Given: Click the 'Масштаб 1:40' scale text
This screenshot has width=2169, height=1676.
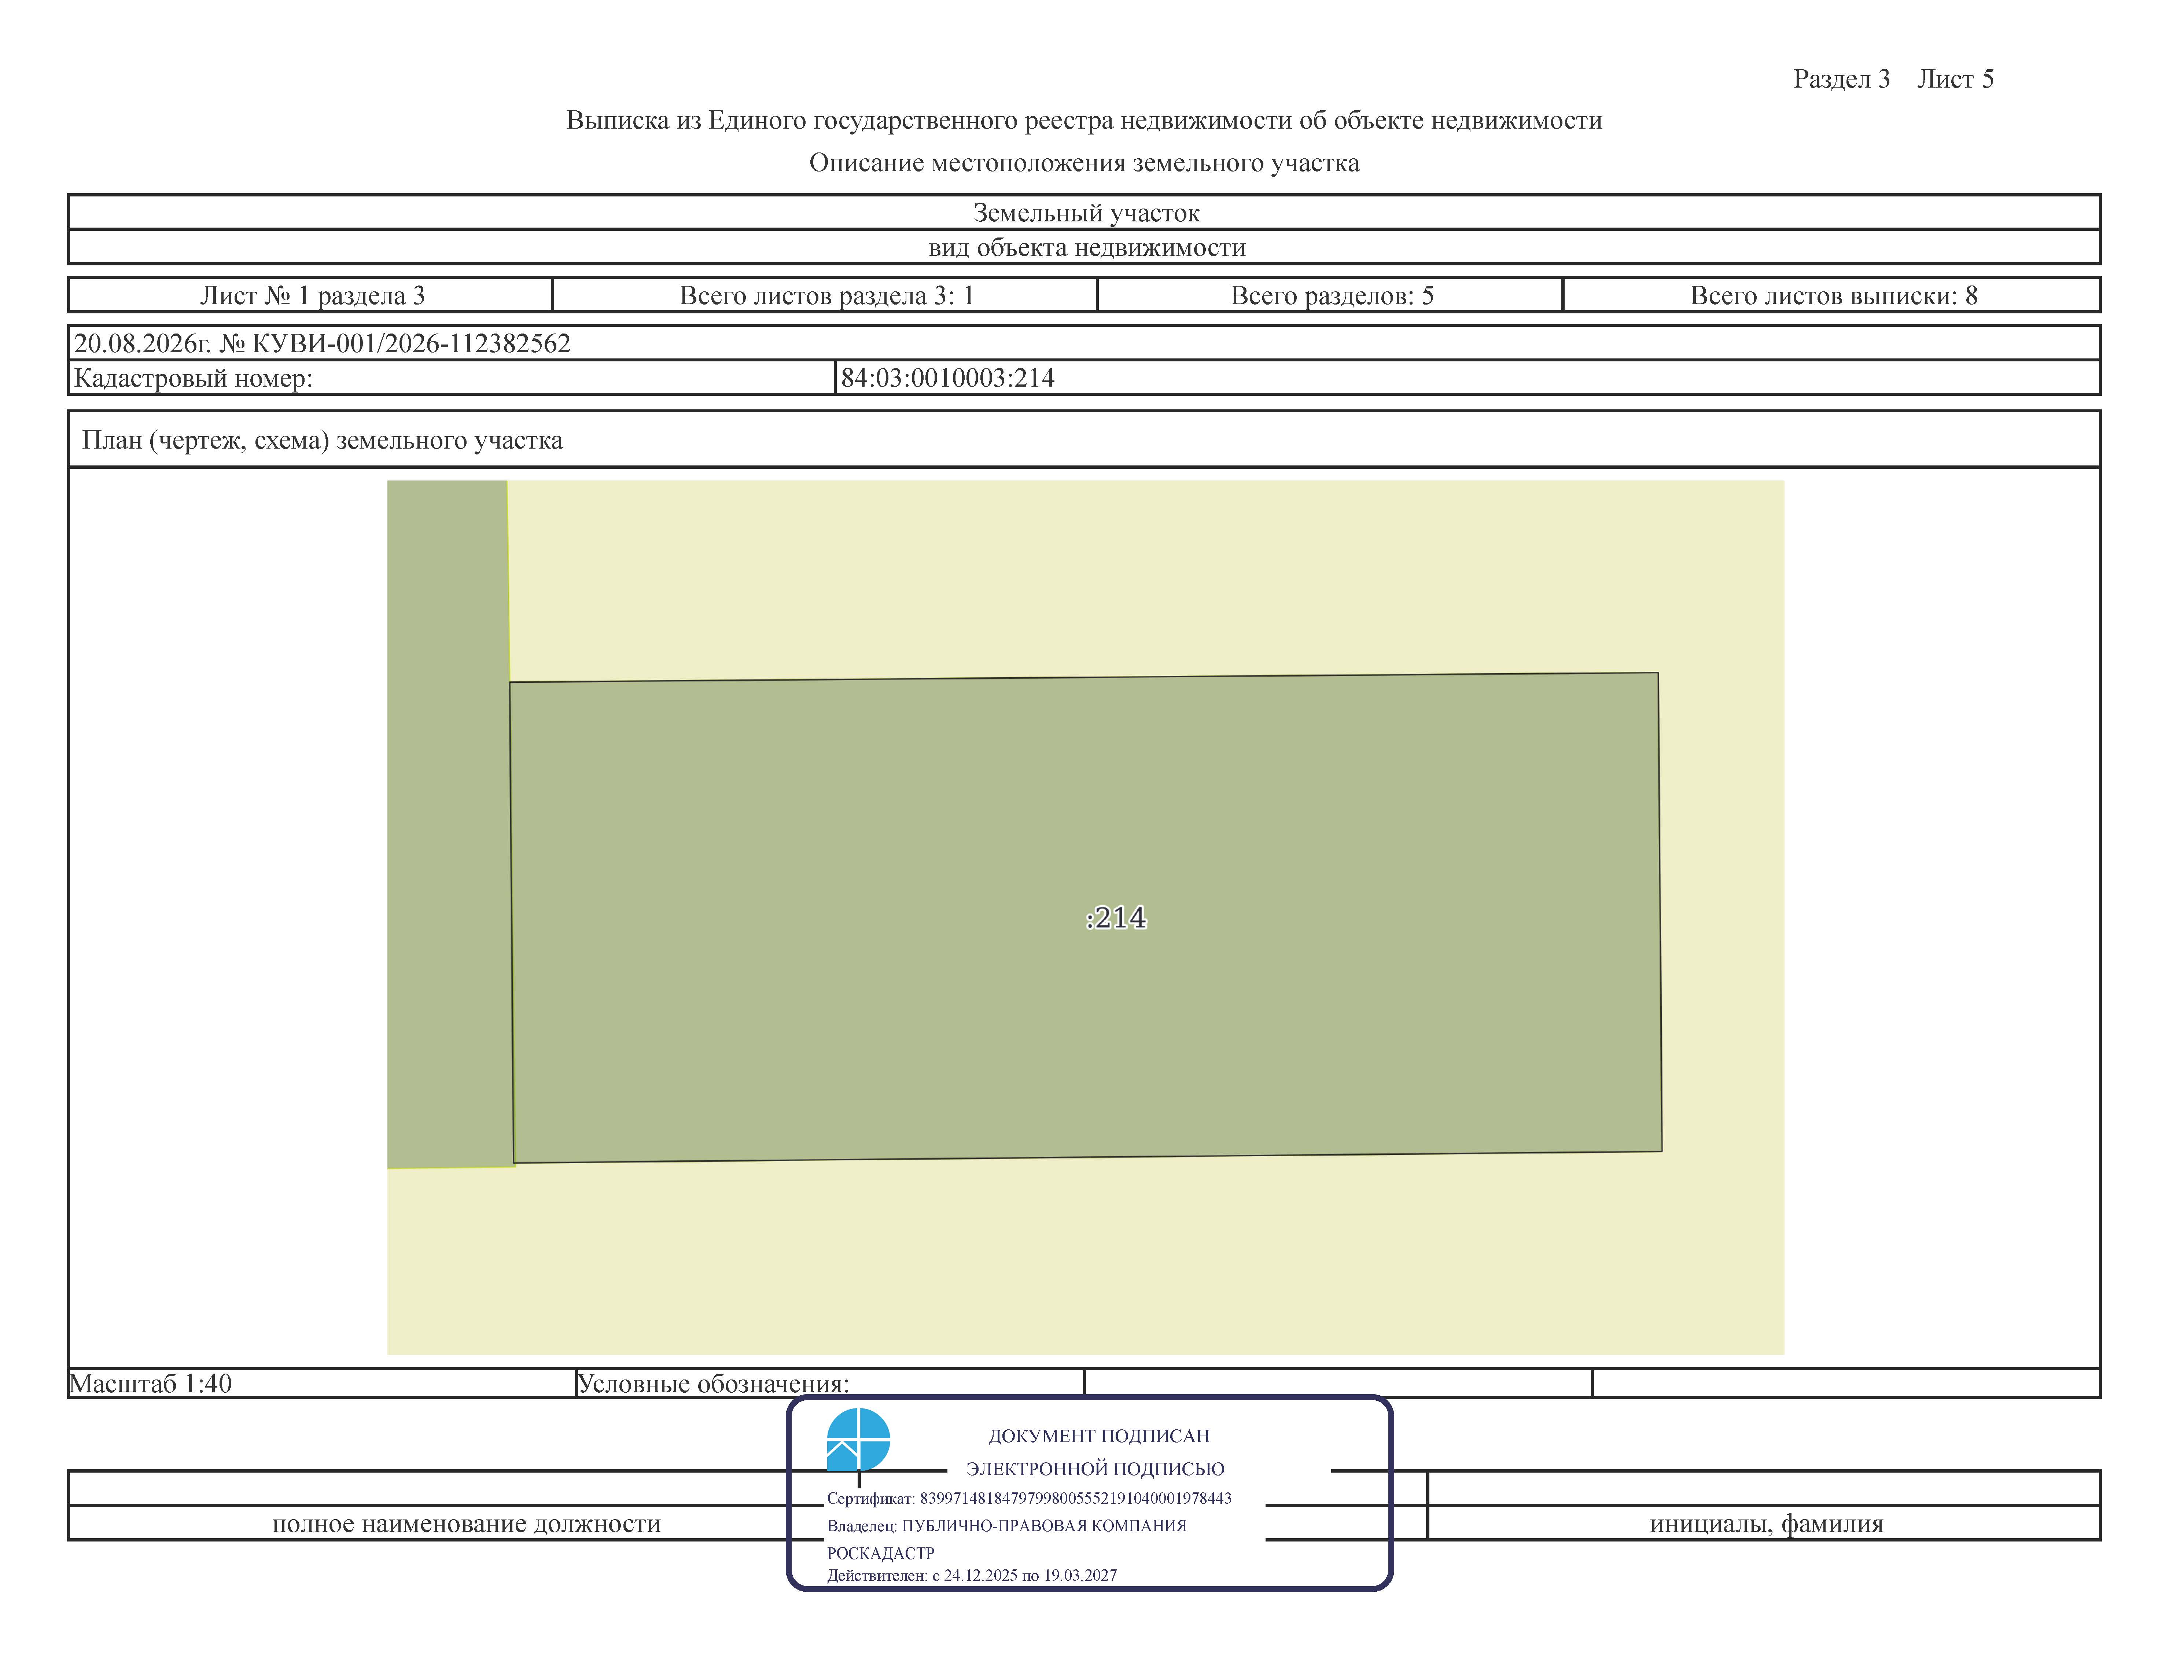Looking at the screenshot, I should pos(150,1383).
